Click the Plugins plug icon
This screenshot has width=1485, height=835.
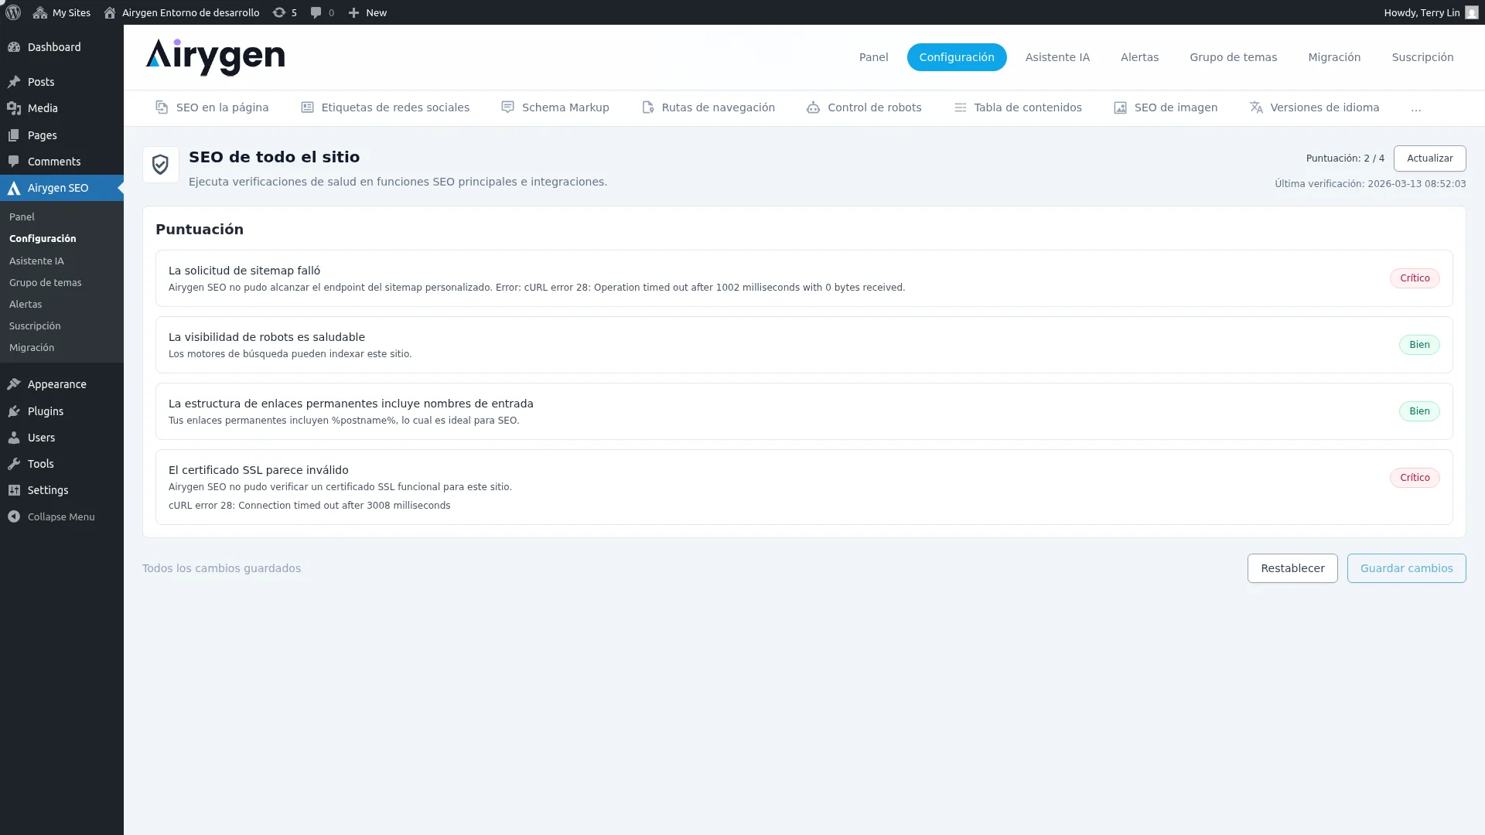[14, 411]
